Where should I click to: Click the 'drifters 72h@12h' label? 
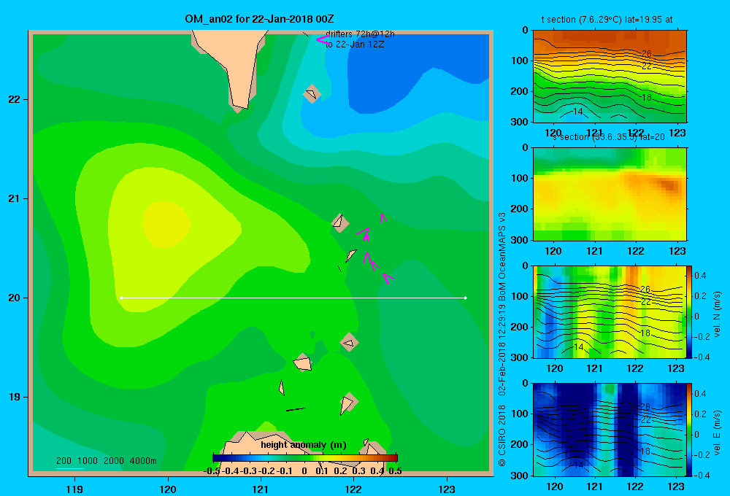click(360, 34)
